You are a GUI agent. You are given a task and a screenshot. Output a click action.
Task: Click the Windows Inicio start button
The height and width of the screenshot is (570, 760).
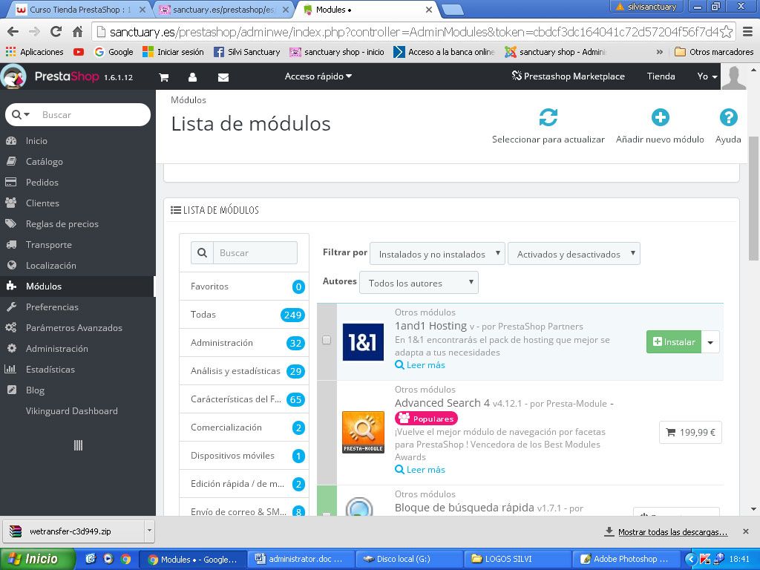(37, 559)
